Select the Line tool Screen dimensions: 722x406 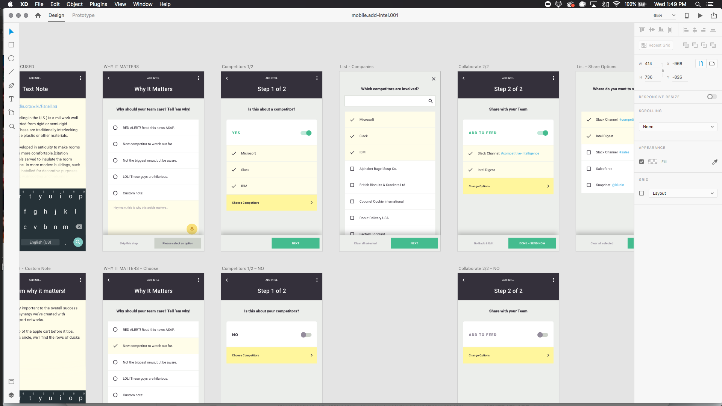pyautogui.click(x=11, y=72)
